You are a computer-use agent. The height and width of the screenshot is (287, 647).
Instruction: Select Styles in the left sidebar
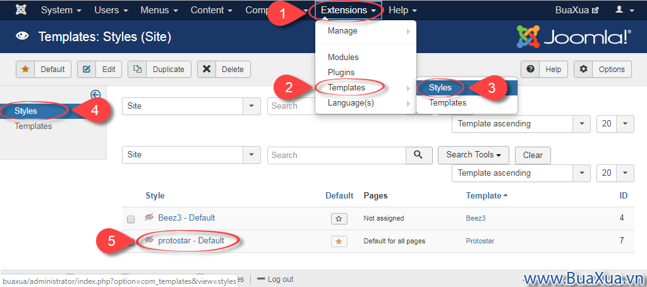click(x=53, y=111)
